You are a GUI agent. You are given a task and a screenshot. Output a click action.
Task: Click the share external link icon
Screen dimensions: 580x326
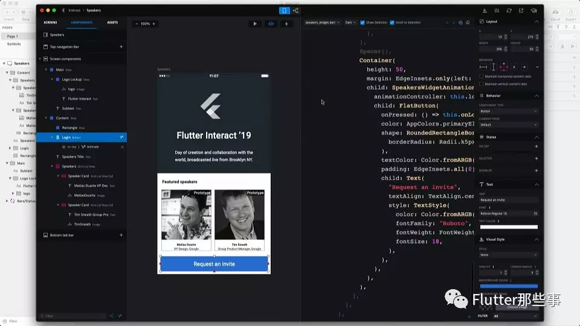pos(521,11)
